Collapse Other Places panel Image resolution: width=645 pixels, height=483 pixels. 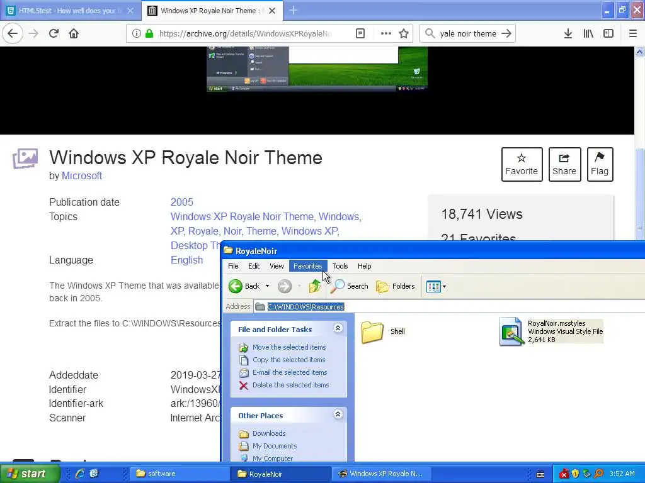point(338,414)
